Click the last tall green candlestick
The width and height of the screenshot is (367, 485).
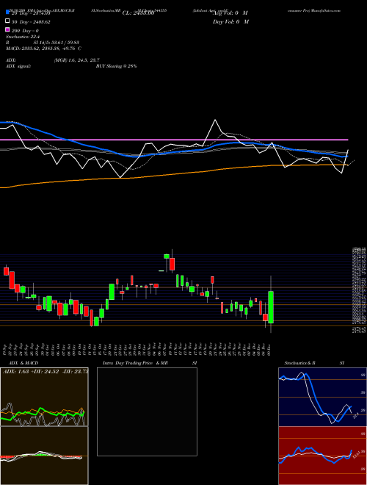(x=271, y=307)
